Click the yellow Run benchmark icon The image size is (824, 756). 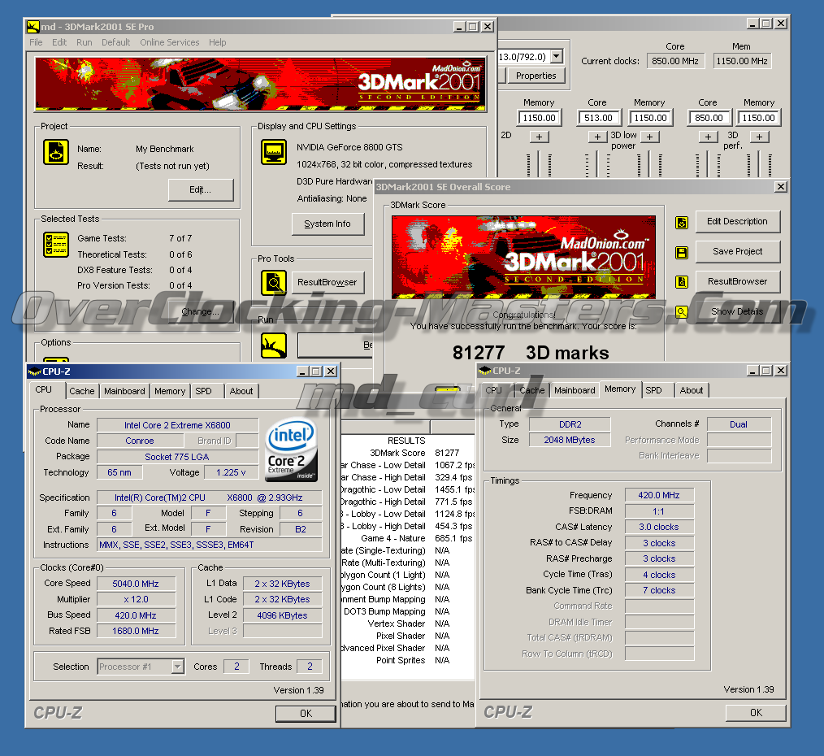click(x=274, y=345)
